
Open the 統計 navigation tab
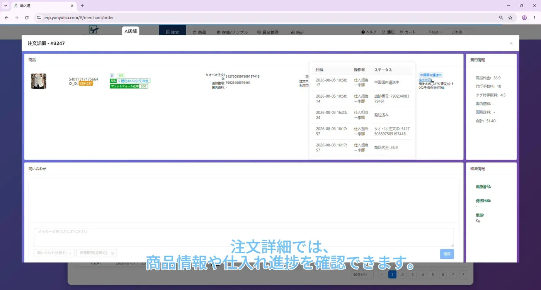pos(298,32)
